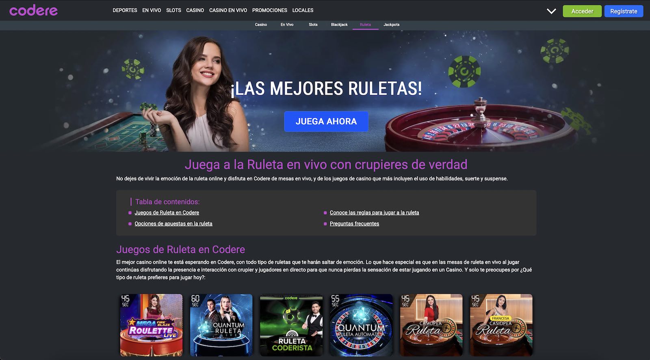
Task: Launch the Ruleta Coderista game tile
Action: [291, 325]
